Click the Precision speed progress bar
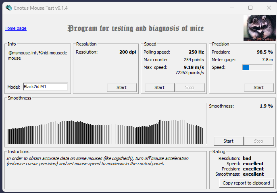This screenshot has width=277, height=193. click(257, 67)
